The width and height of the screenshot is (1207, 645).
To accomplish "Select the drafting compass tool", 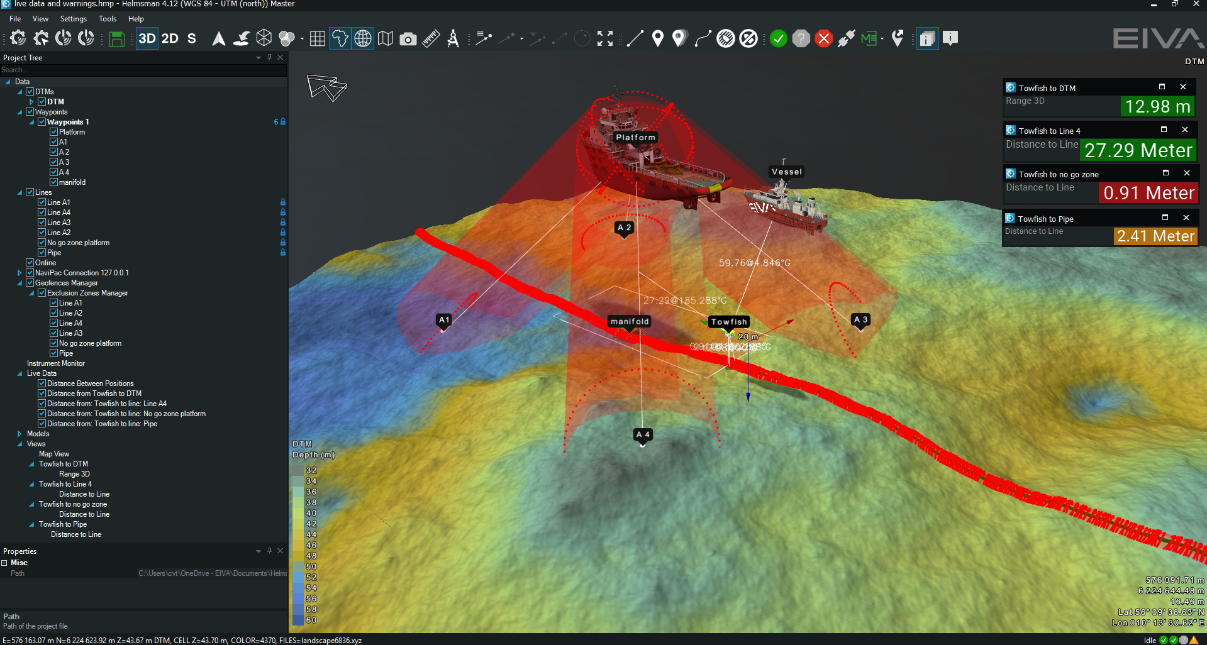I will [453, 39].
